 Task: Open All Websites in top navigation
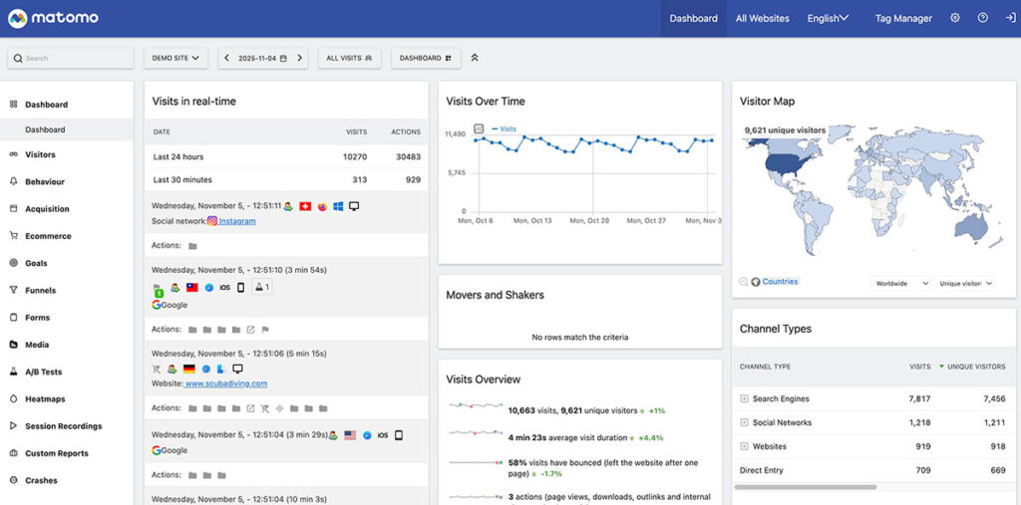[763, 18]
